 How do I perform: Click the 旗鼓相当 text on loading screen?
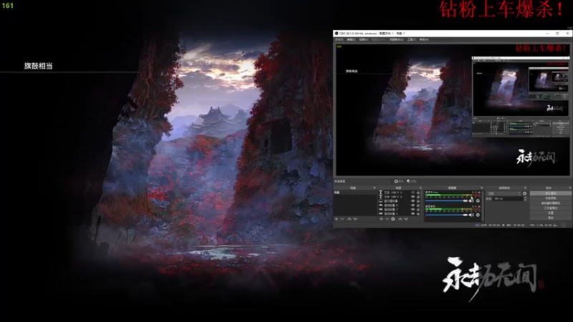[39, 66]
